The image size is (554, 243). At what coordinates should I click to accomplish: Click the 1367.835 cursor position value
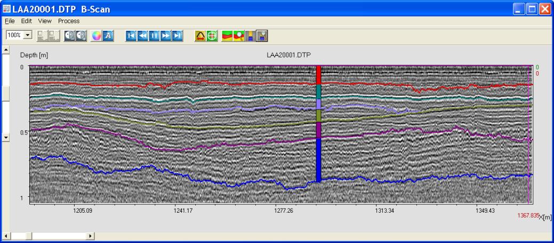[x=528, y=215]
